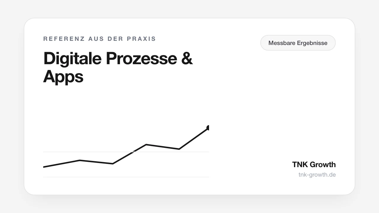
Task: Select the ampersand in the headline
Action: [187, 59]
